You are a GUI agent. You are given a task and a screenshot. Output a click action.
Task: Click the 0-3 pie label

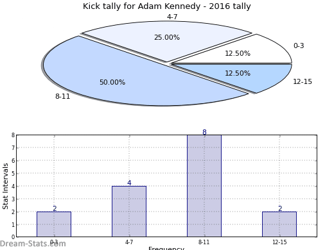[x=299, y=46]
